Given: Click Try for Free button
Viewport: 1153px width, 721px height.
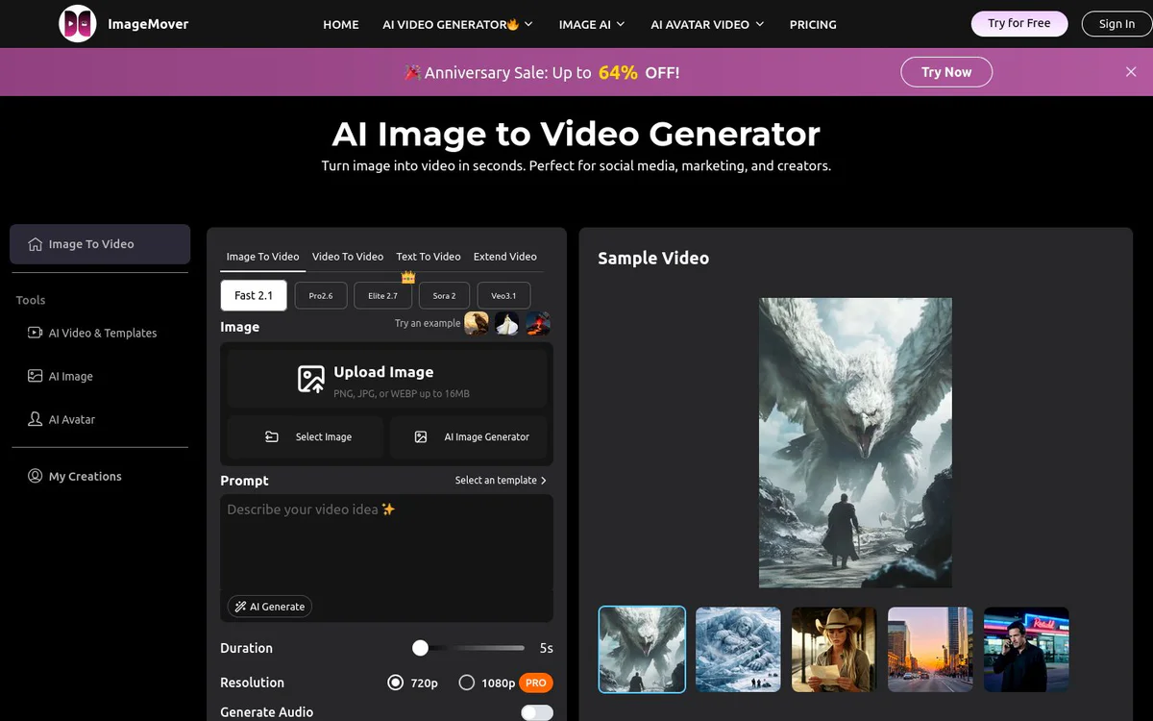Looking at the screenshot, I should [x=1019, y=23].
